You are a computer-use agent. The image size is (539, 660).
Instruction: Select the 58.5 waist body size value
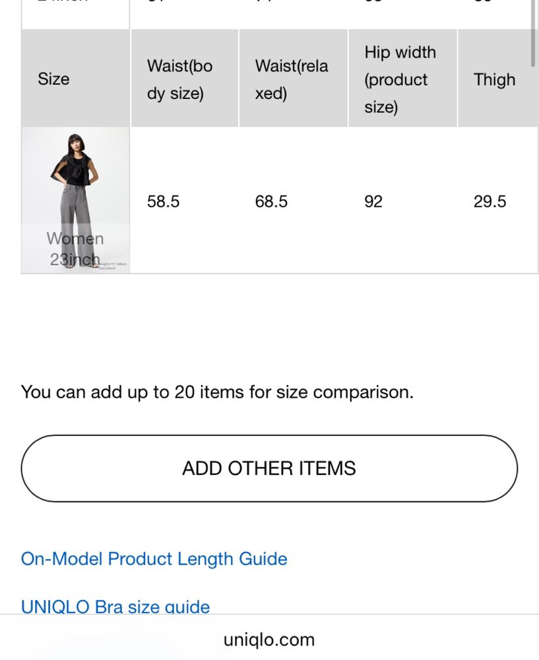click(163, 202)
